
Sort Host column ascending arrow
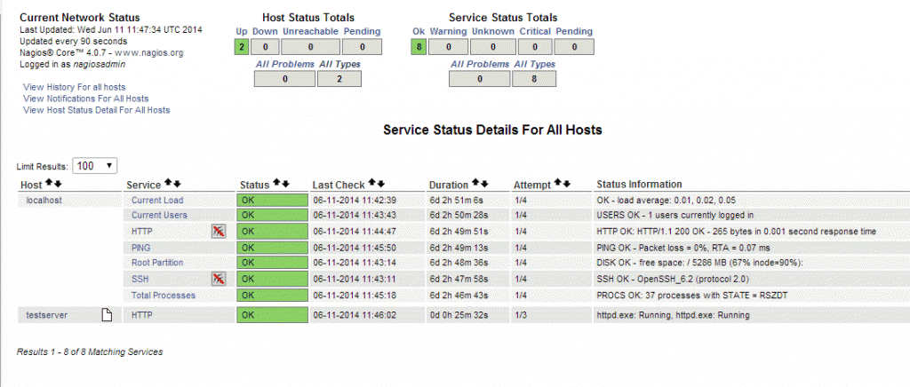(x=49, y=184)
